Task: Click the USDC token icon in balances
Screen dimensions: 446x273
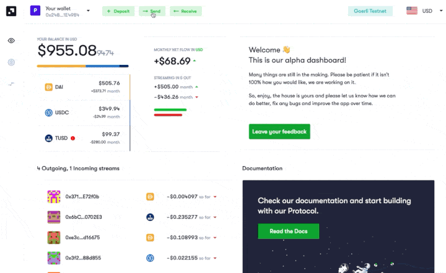Action: [48, 112]
